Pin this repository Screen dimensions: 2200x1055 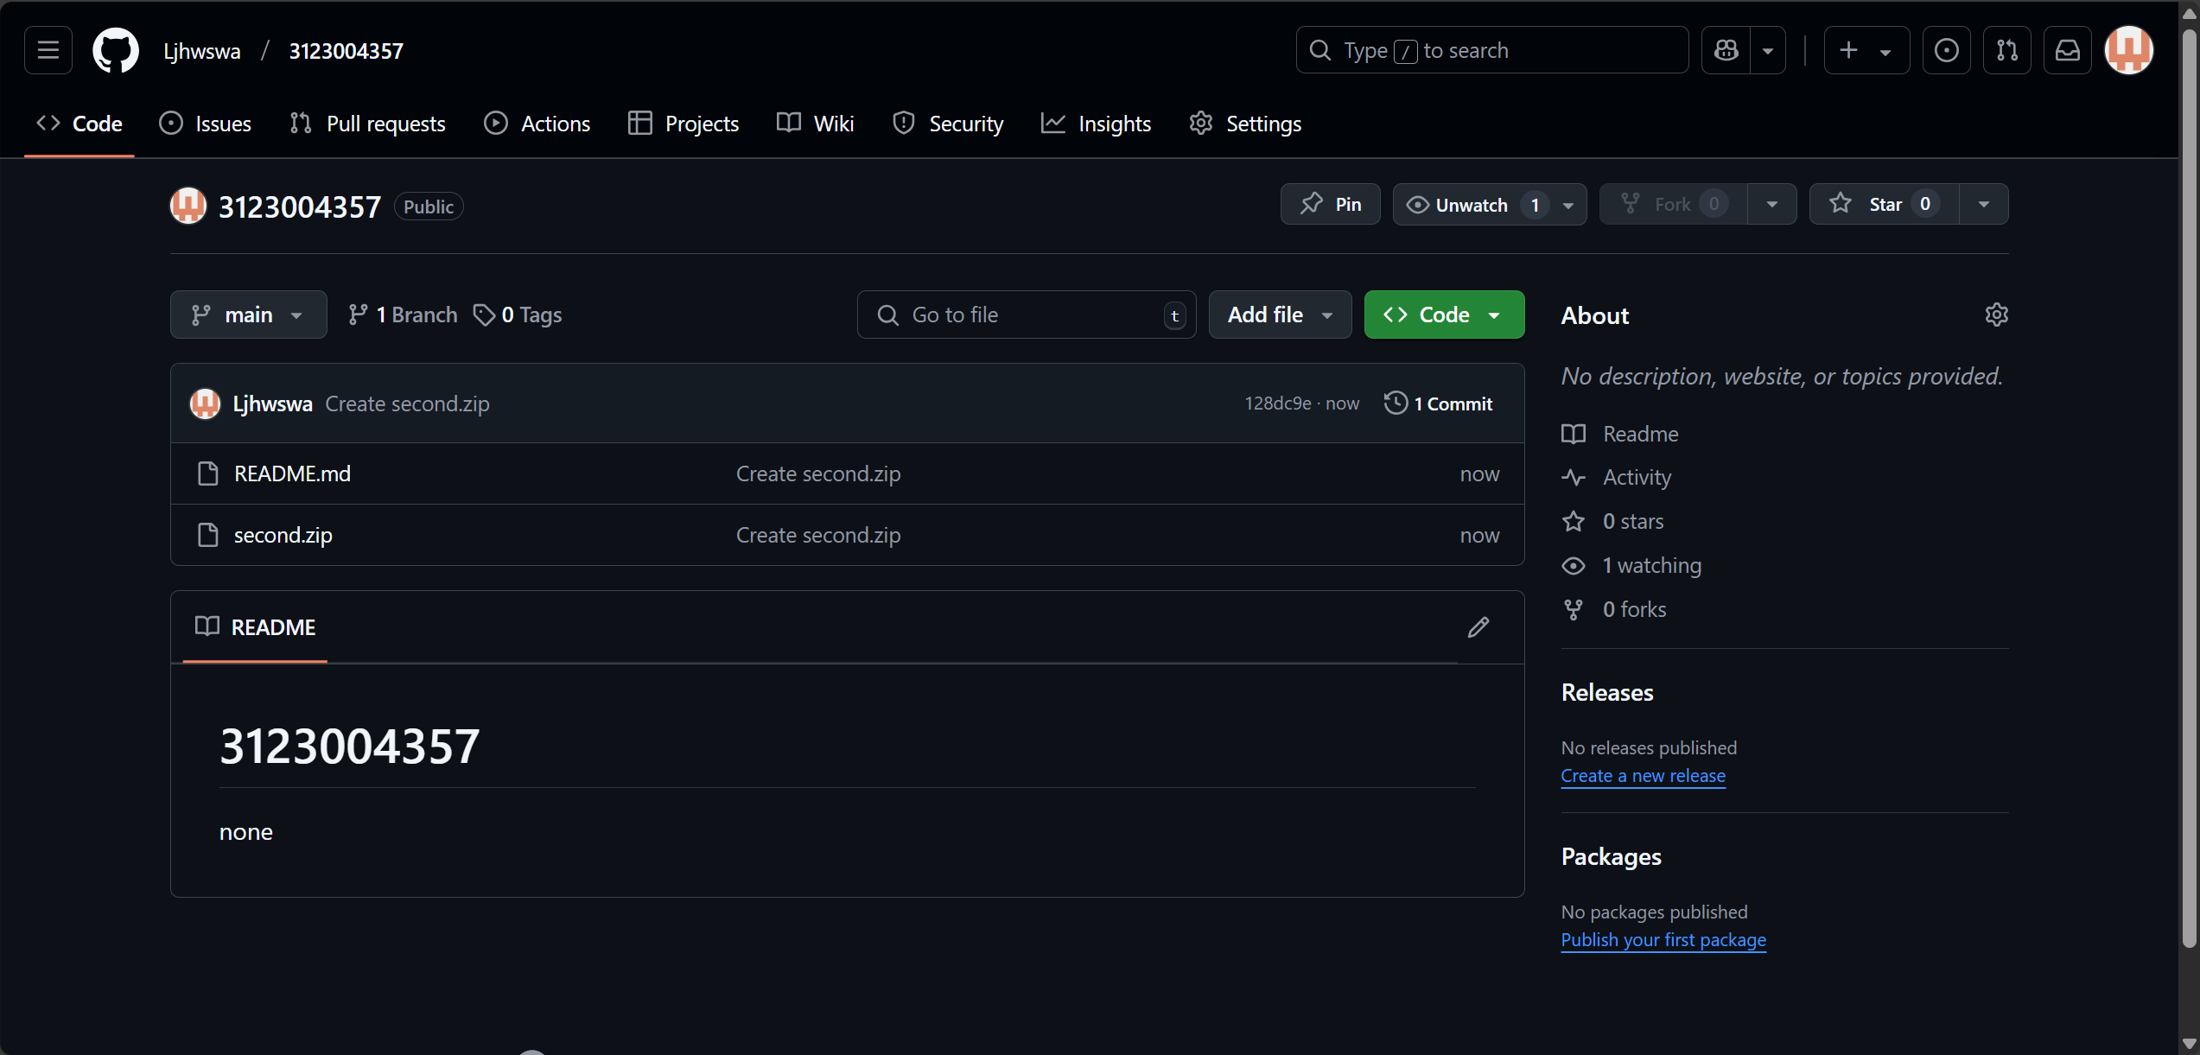[x=1331, y=205]
